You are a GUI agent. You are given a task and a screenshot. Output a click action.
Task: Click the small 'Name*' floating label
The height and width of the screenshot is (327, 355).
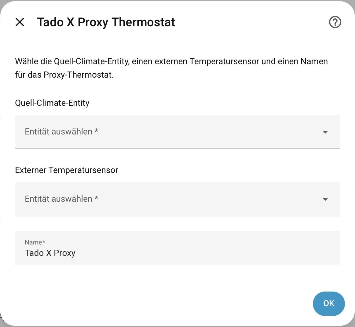35,242
